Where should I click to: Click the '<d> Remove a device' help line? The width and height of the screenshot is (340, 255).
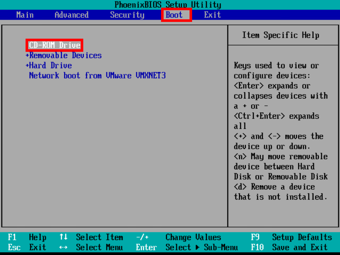[x=274, y=187]
